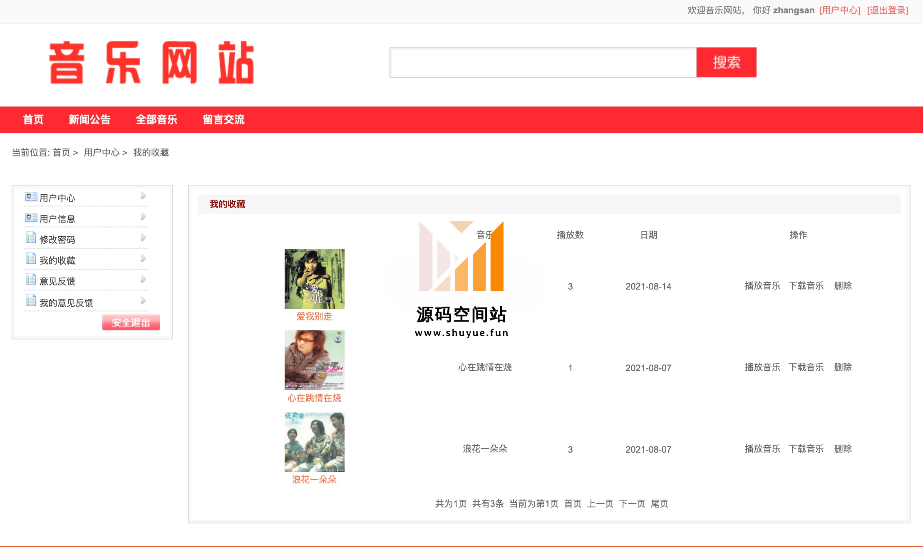This screenshot has width=923, height=560.
Task: Click 播放音乐 for 心在跳情在烧
Action: click(x=762, y=367)
